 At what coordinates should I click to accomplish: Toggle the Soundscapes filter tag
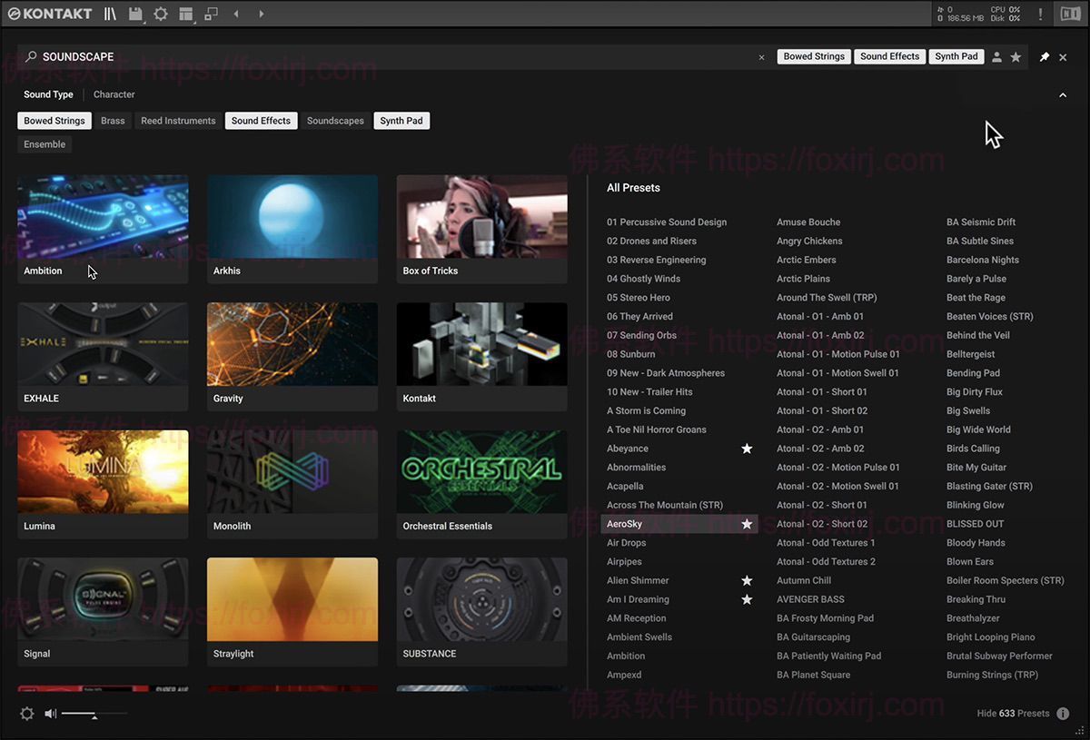(x=337, y=120)
